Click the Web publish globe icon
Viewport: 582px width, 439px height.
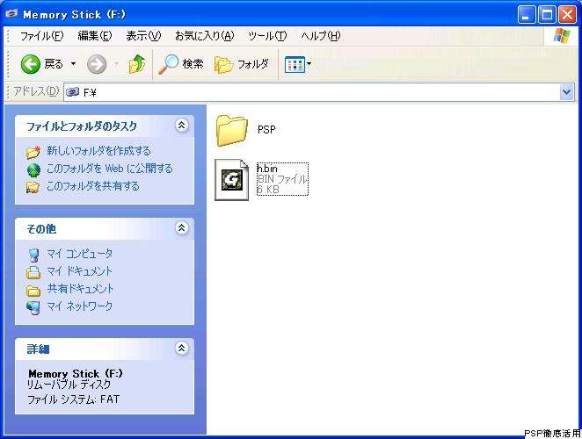click(33, 170)
